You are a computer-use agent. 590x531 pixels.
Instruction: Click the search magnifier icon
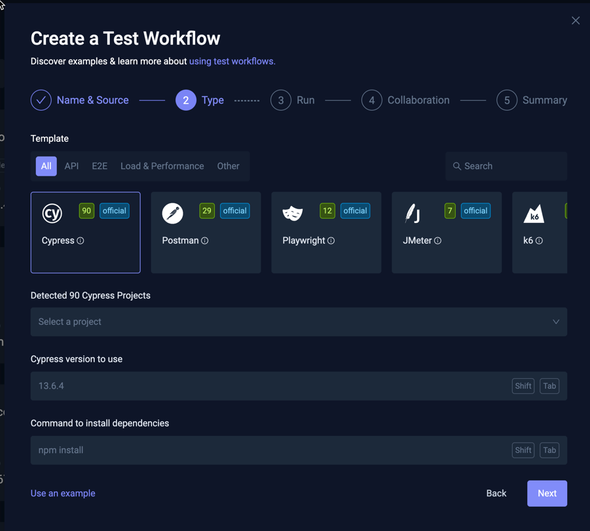[457, 166]
